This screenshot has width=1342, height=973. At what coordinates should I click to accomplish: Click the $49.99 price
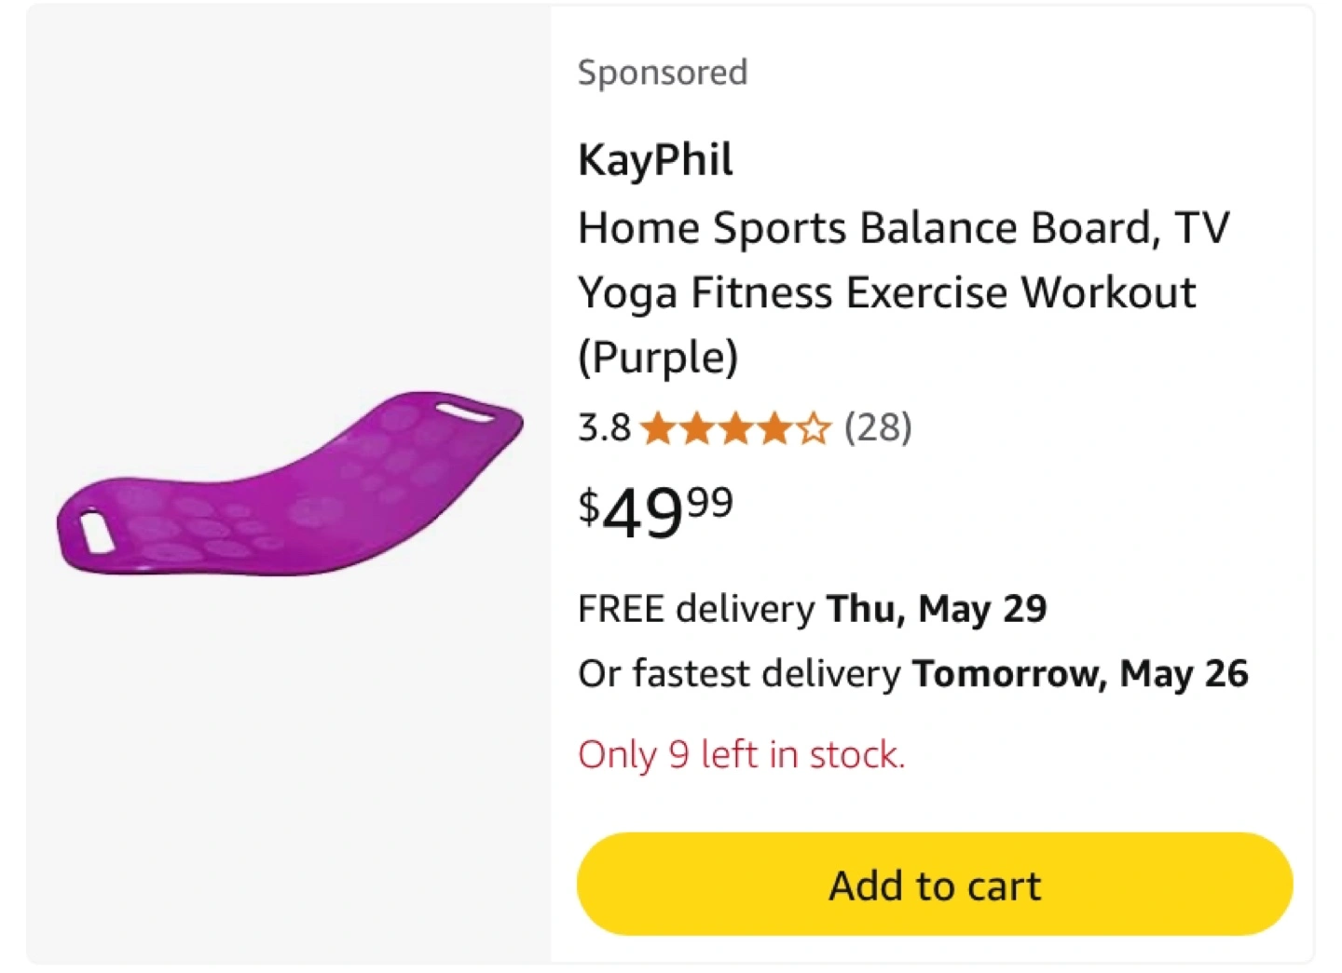[656, 511]
